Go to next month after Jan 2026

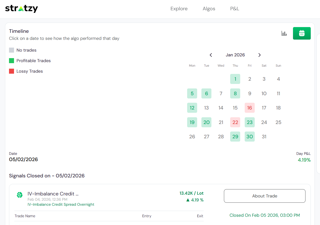click(x=259, y=55)
